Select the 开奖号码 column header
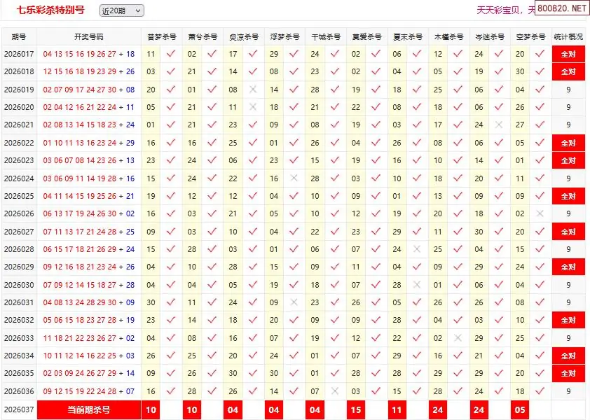 coord(88,36)
